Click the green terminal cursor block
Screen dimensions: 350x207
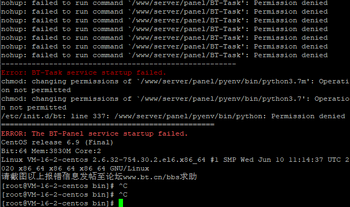pos(121,203)
